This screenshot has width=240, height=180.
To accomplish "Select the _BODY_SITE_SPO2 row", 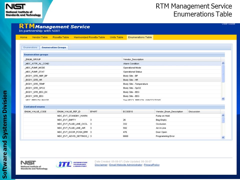I will (x=122, y=88).
